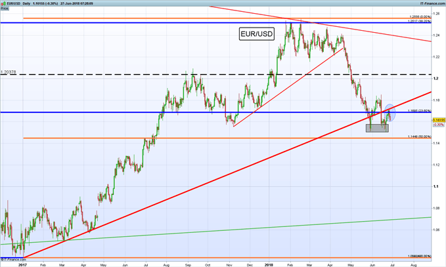Screen dimensions: 446x267
Task: Click the '1.08' price axis label
Action: (436, 208)
